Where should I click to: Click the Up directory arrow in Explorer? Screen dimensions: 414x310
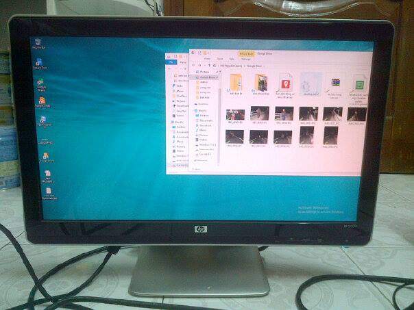click(210, 64)
